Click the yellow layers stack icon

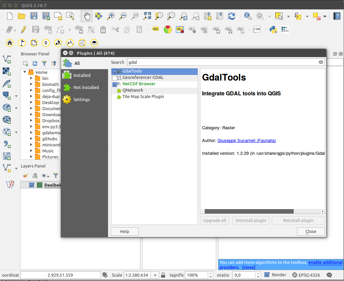click(94, 43)
